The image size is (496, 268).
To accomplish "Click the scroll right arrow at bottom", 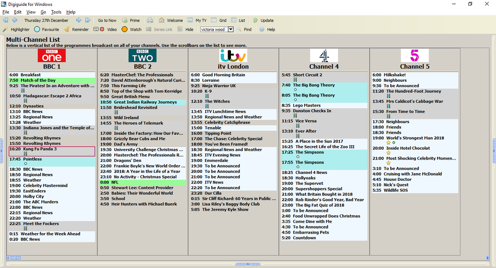I will point(487,258).
